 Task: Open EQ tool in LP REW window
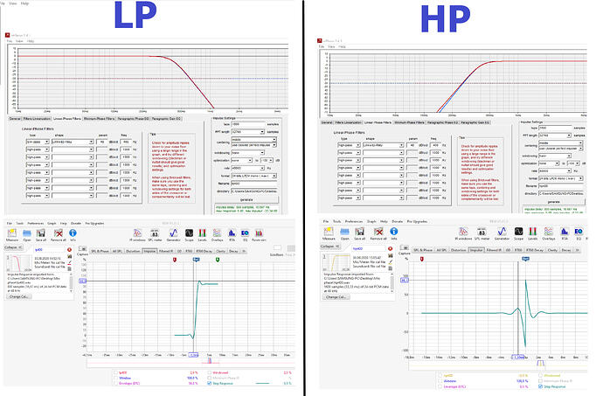click(x=245, y=233)
